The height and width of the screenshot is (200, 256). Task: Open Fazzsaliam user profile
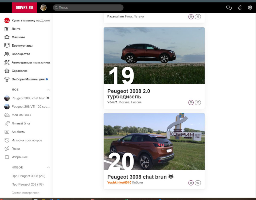(x=115, y=16)
